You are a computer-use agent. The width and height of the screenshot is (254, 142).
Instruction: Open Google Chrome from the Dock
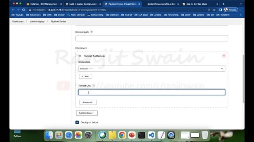pos(122,135)
